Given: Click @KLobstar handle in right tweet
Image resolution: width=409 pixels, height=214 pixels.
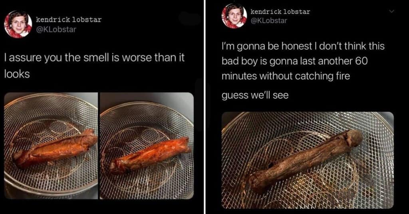Looking at the screenshot, I should click(269, 21).
